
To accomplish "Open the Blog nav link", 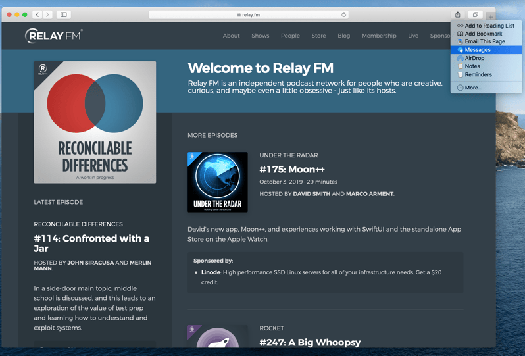I will pos(343,36).
